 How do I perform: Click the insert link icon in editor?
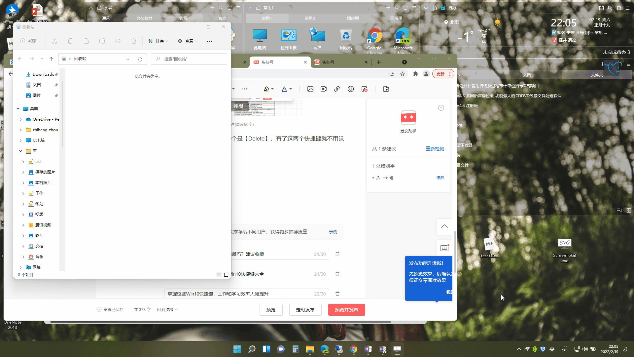[337, 89]
